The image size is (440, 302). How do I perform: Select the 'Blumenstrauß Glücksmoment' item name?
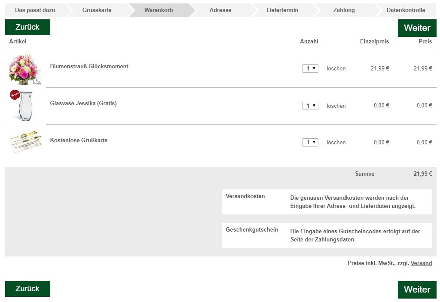[x=89, y=67]
